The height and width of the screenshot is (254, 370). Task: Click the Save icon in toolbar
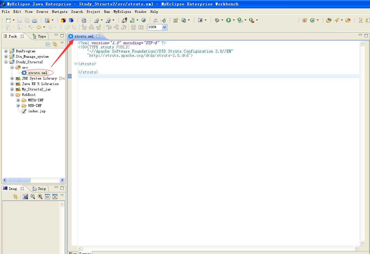20,20
